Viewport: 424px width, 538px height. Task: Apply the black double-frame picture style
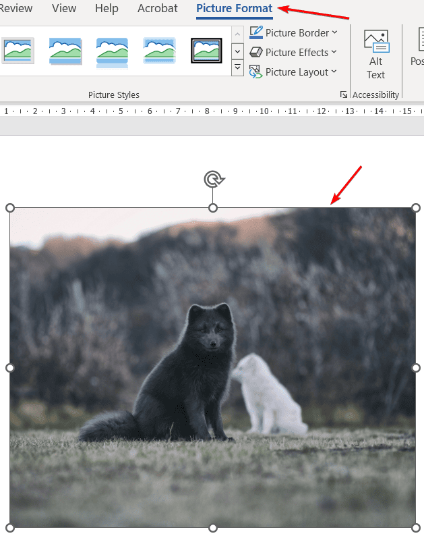(206, 51)
